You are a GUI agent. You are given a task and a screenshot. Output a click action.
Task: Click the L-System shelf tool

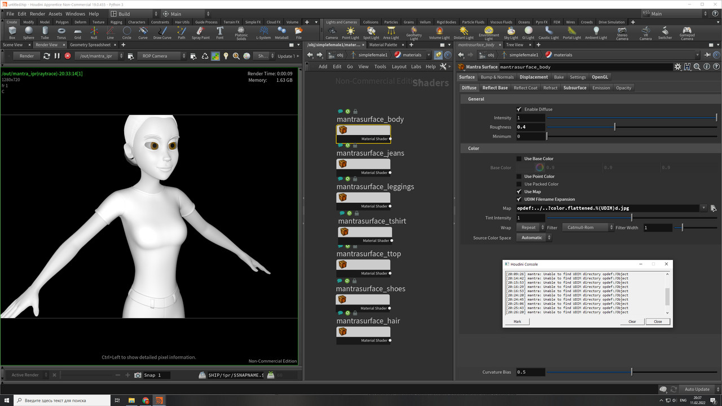click(263, 33)
